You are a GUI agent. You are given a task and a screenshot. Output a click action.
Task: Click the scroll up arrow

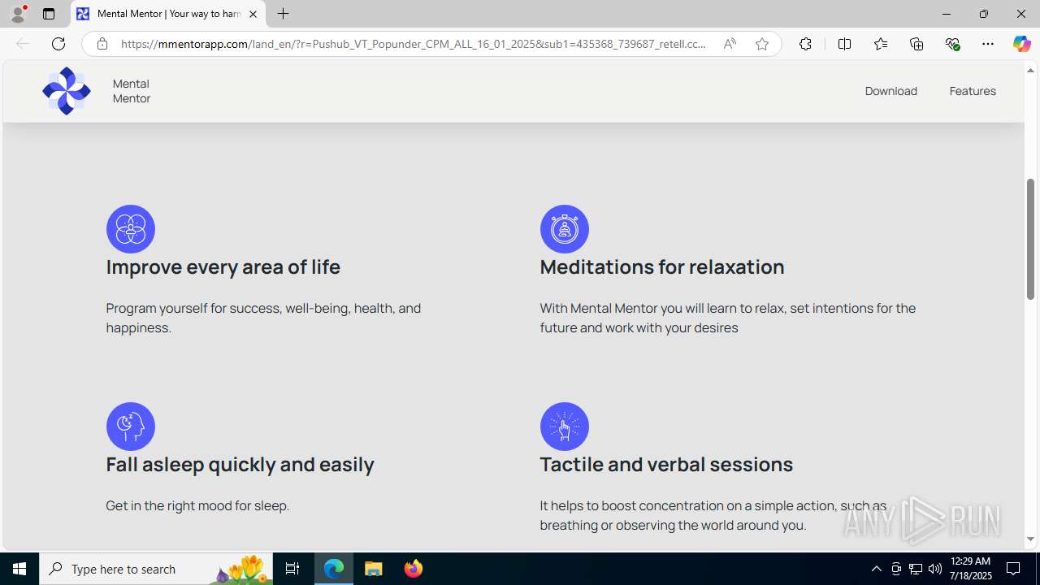coord(1031,71)
